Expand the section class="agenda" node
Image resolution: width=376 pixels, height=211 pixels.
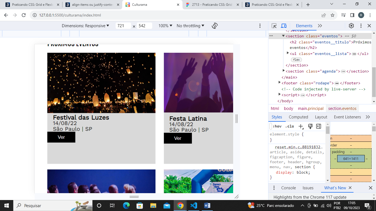284,71
